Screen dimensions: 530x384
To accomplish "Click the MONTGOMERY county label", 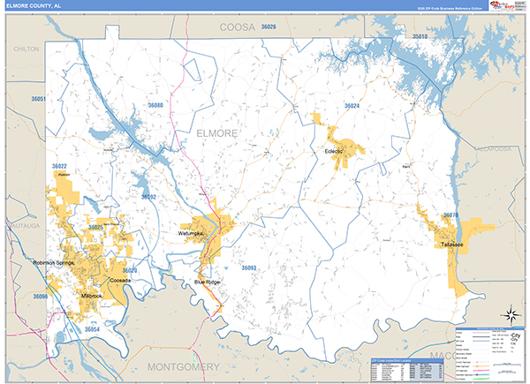I will (x=183, y=365).
